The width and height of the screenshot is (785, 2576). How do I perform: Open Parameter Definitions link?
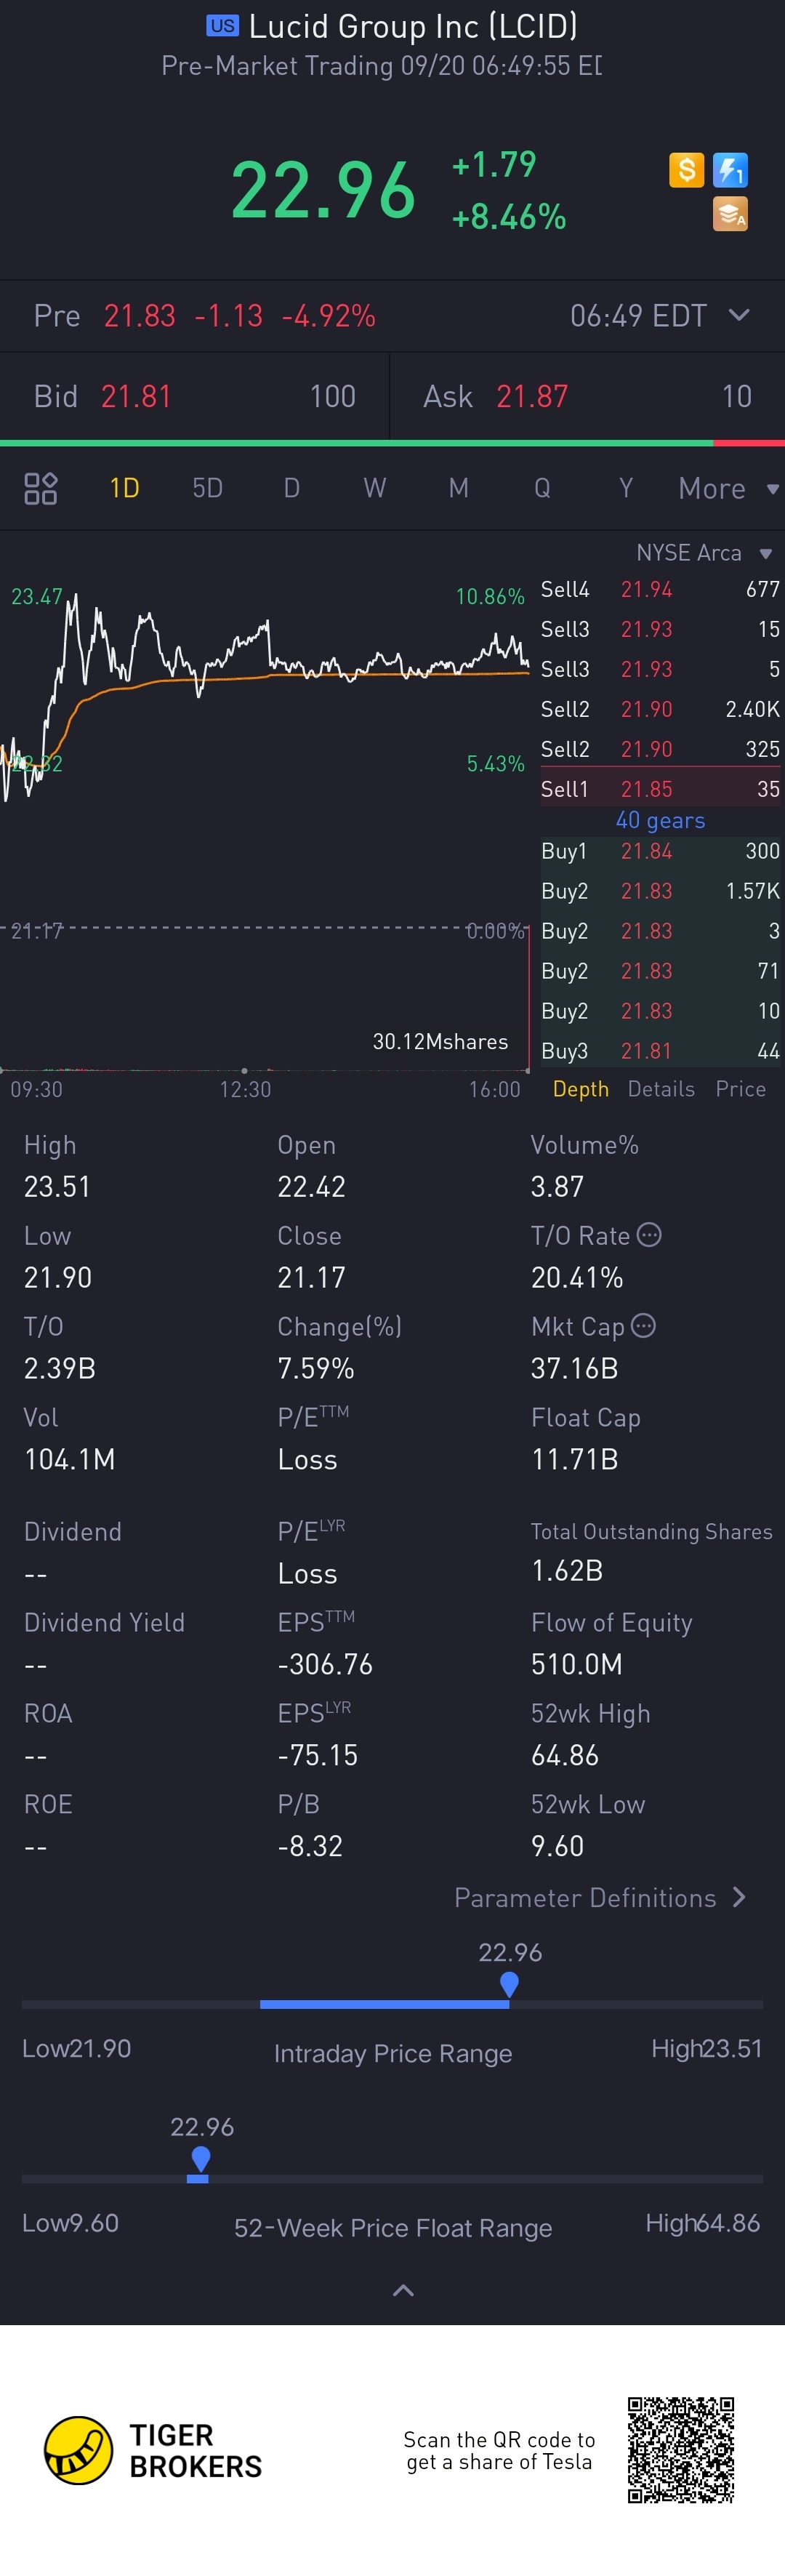600,1898
